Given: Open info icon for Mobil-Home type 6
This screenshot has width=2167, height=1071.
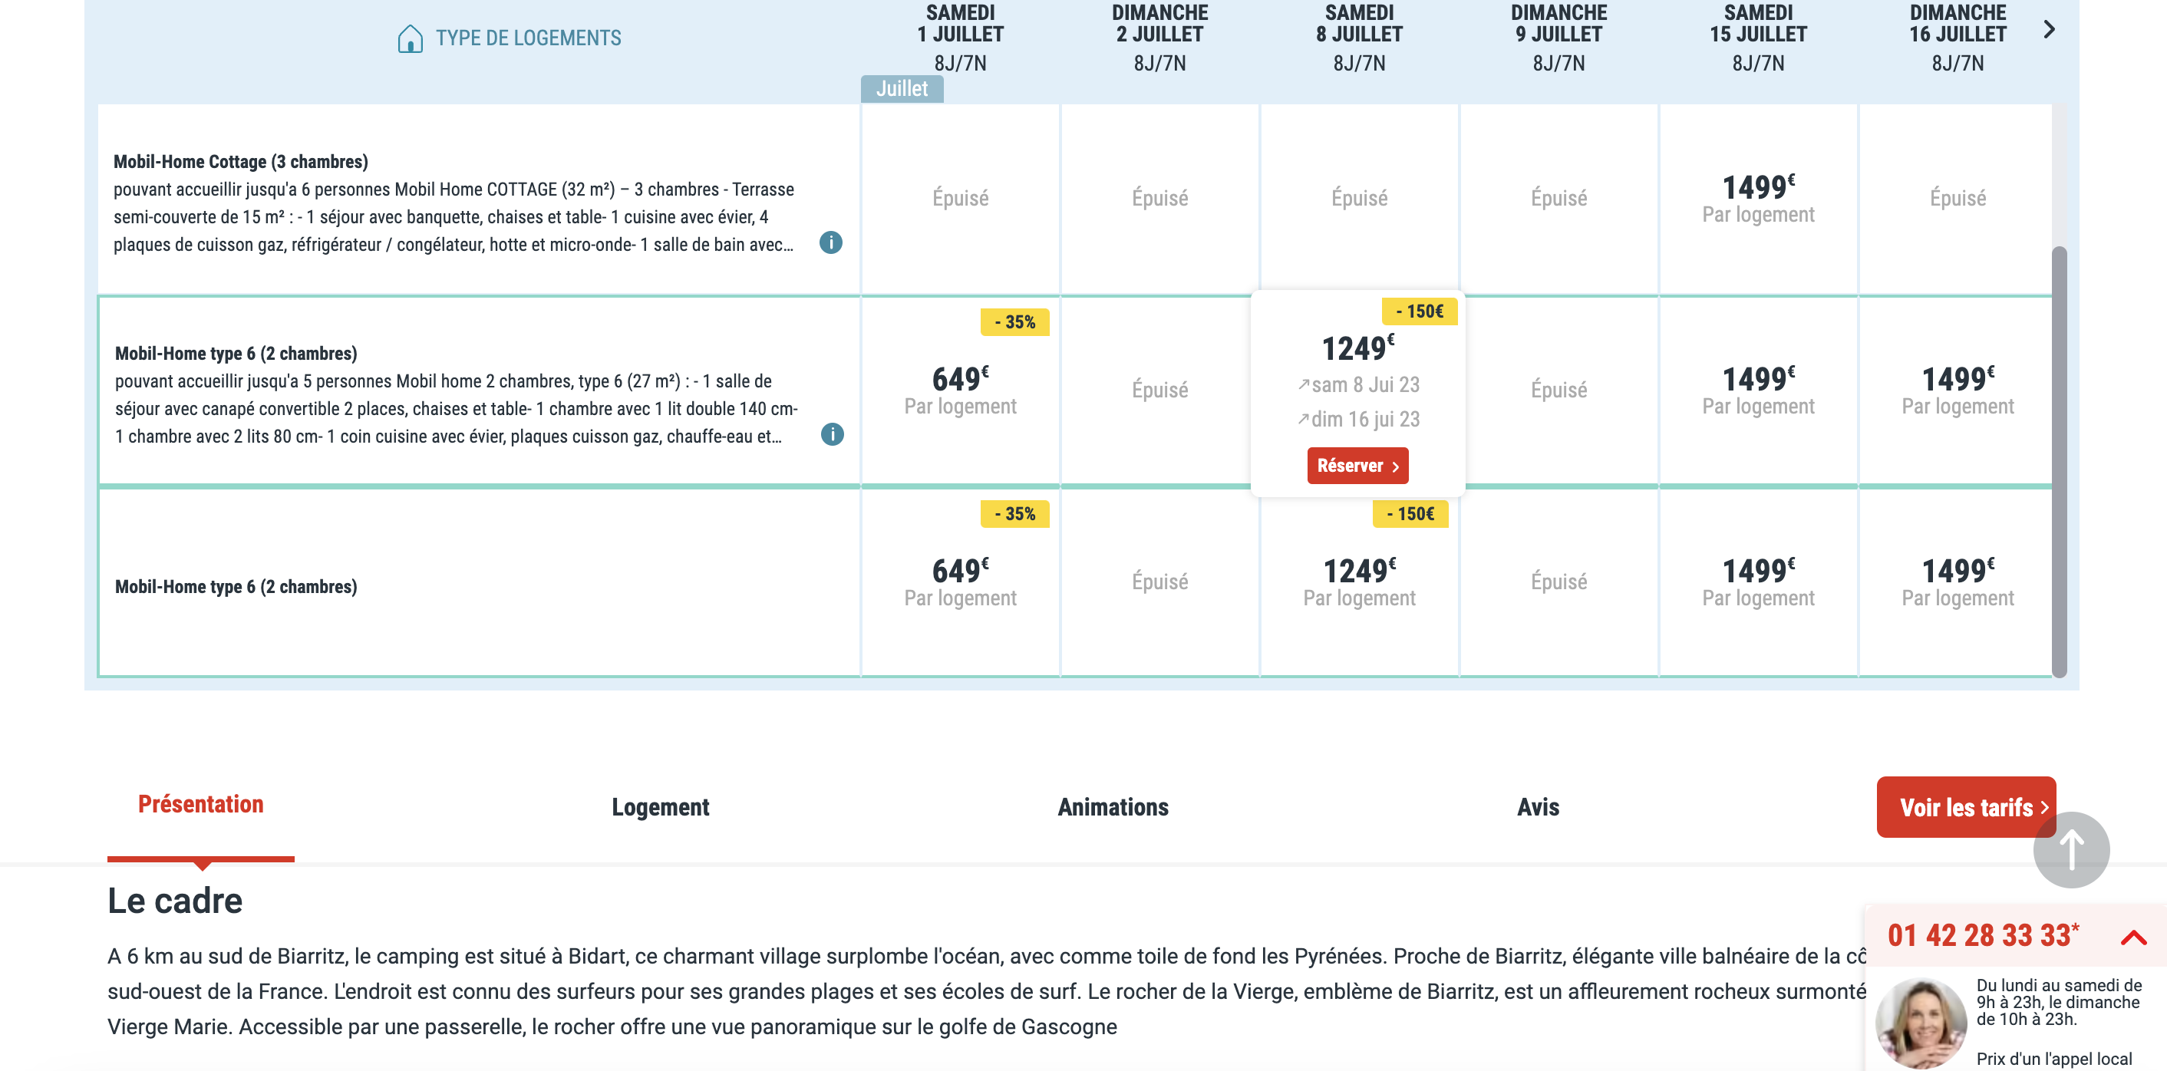Looking at the screenshot, I should (832, 434).
